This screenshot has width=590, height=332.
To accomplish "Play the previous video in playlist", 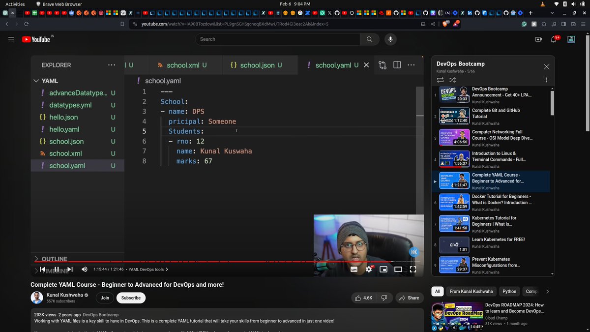I will [43, 269].
